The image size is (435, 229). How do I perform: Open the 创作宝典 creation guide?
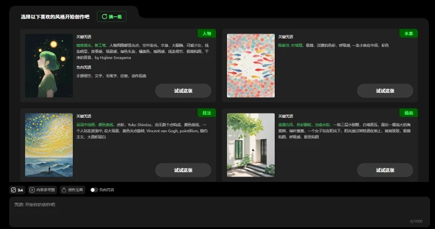coord(72,190)
